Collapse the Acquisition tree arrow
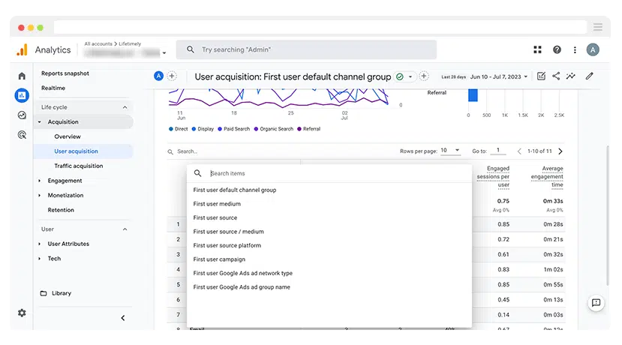 point(40,122)
